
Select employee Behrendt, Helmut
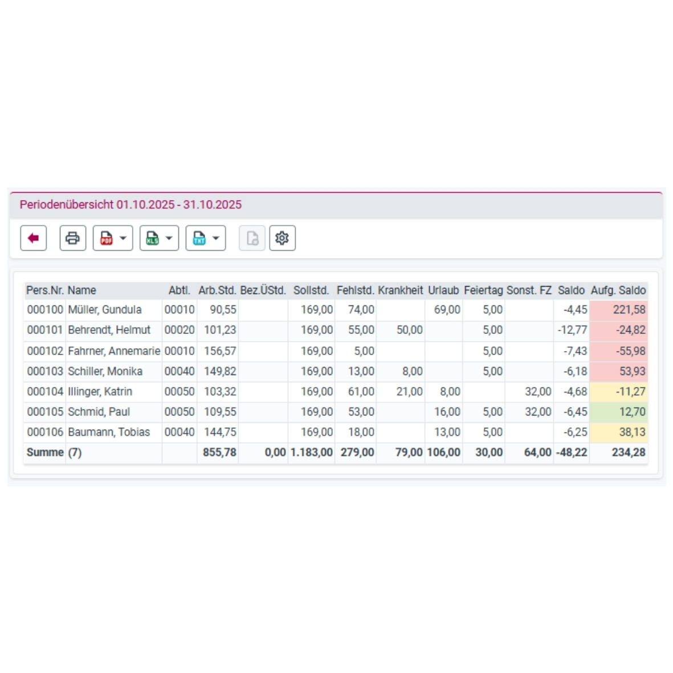(x=109, y=331)
